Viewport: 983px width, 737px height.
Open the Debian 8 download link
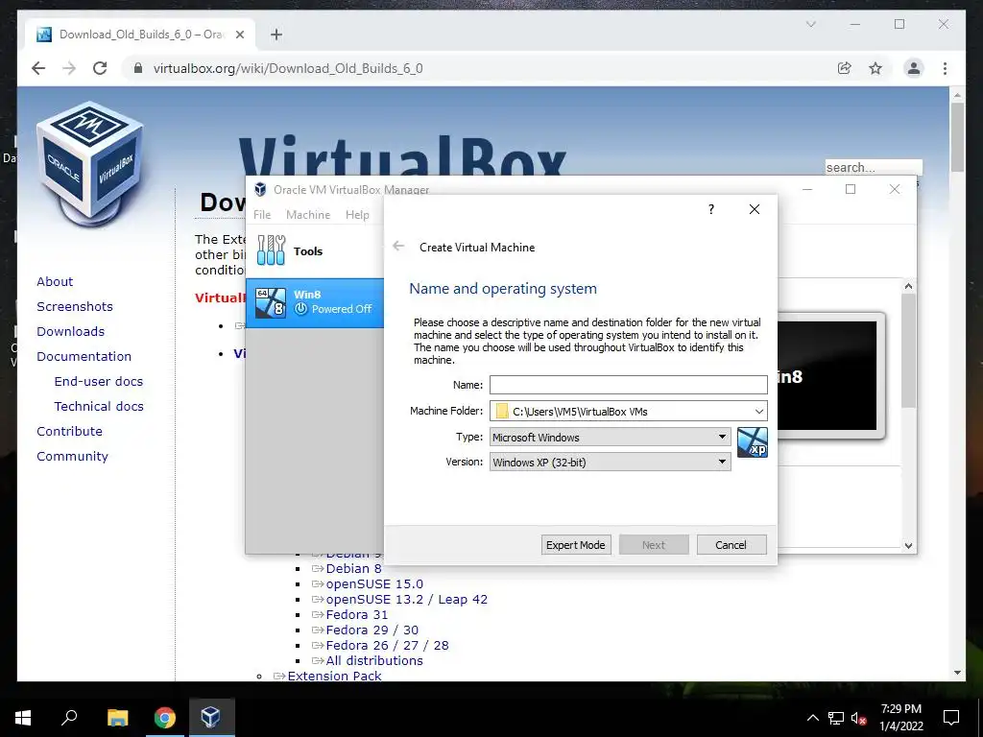353,568
